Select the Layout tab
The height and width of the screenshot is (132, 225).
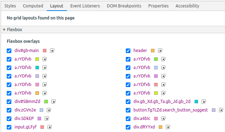pyautogui.click(x=57, y=6)
